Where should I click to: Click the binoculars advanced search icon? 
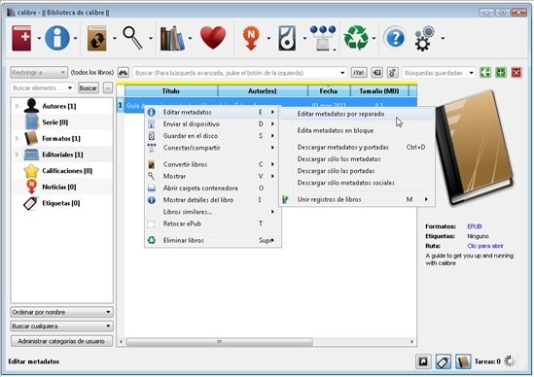click(x=124, y=73)
